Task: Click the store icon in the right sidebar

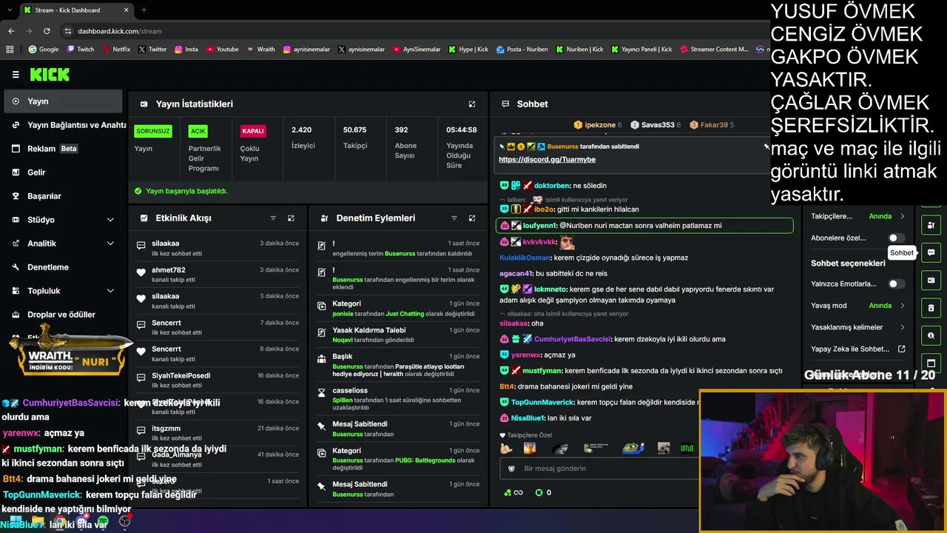Action: coord(931,308)
